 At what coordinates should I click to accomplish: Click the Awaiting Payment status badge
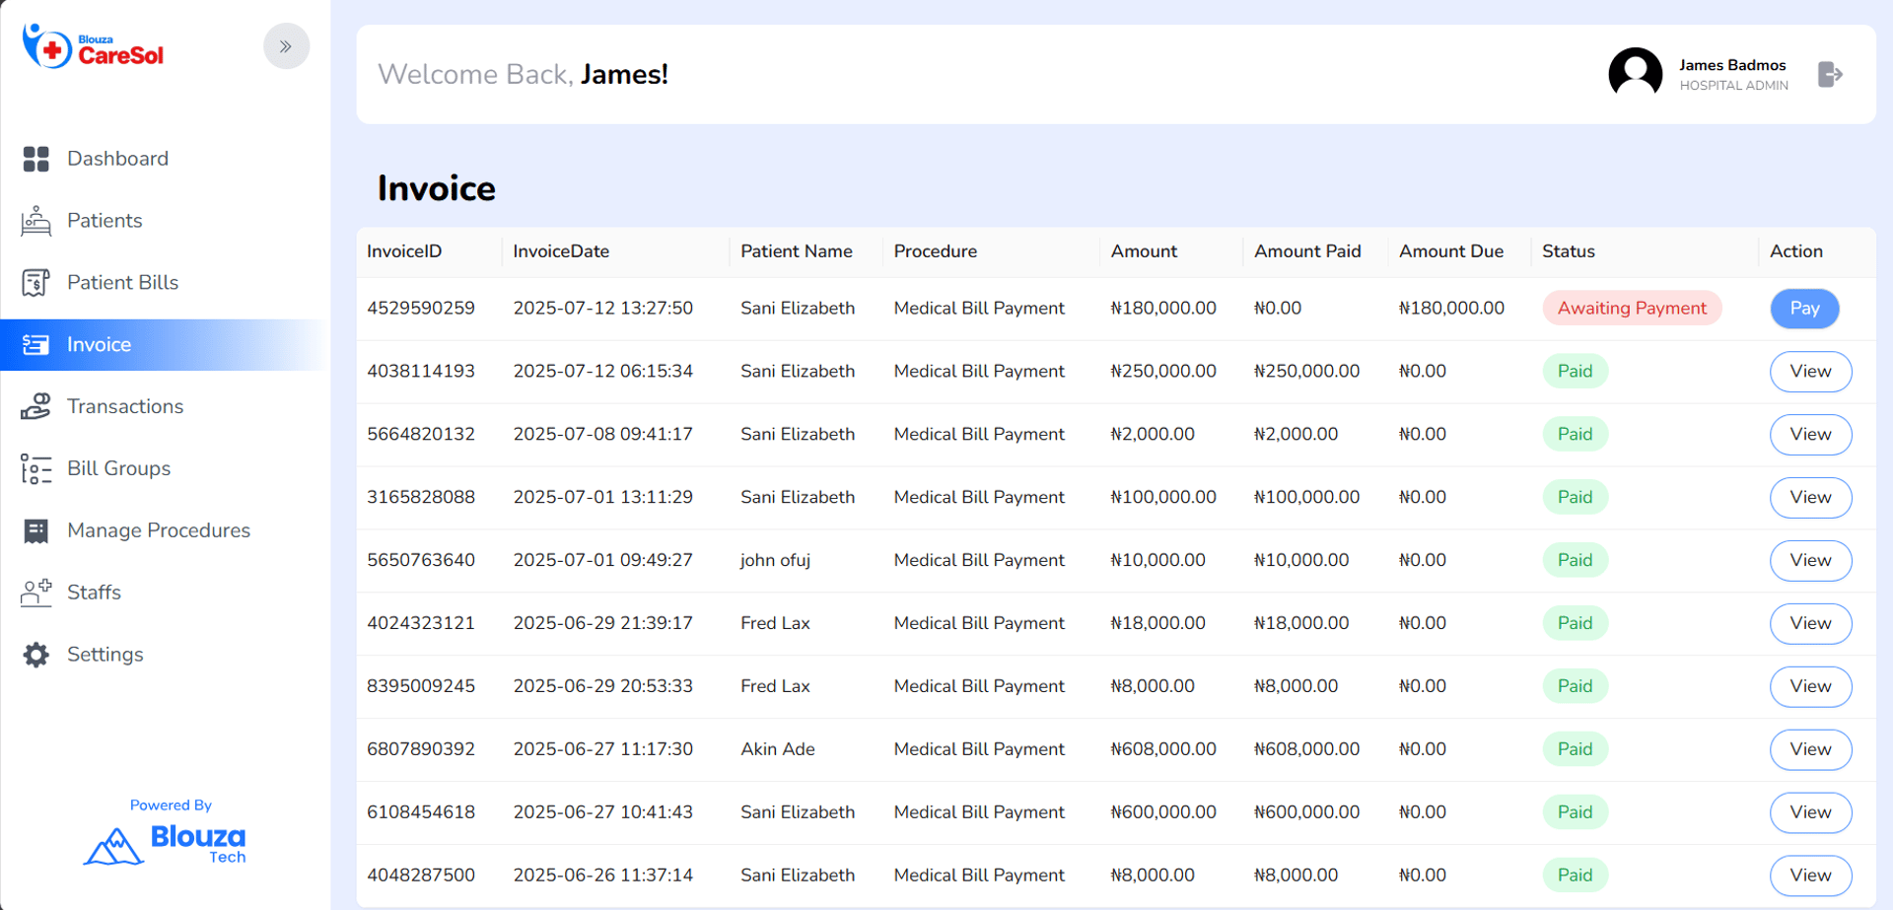[x=1632, y=309]
